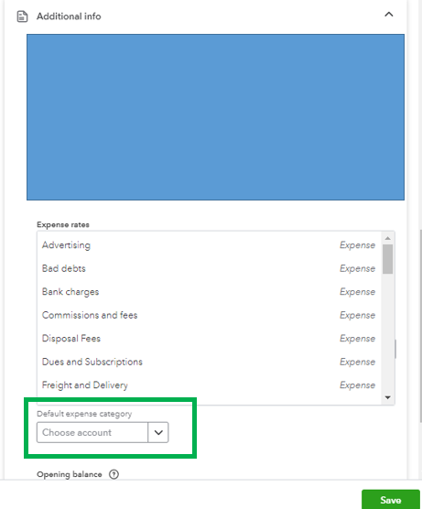The image size is (422, 509).
Task: Open the Default expense category dropdown arrow
Action: tap(158, 432)
